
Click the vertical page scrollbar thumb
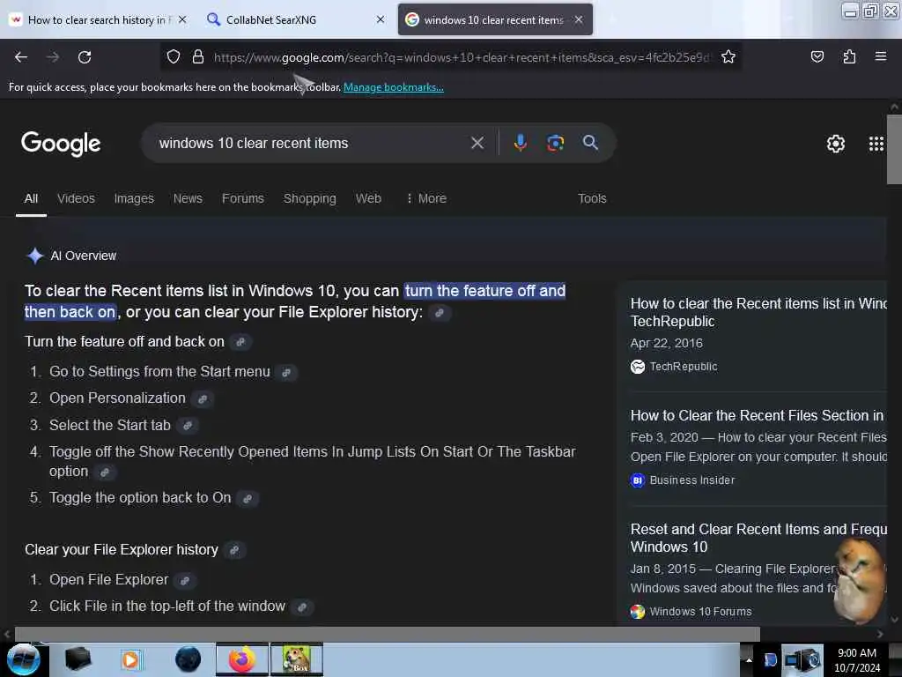[x=894, y=150]
